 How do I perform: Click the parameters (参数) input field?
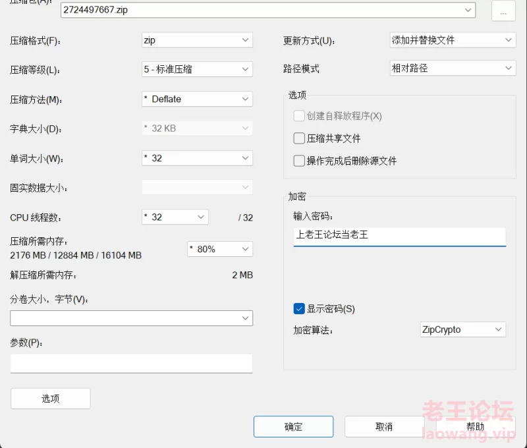point(131,363)
